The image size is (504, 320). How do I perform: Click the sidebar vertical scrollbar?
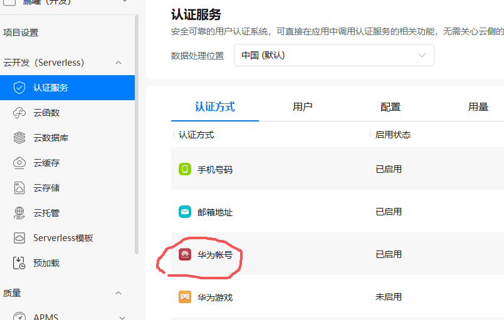(x=137, y=135)
